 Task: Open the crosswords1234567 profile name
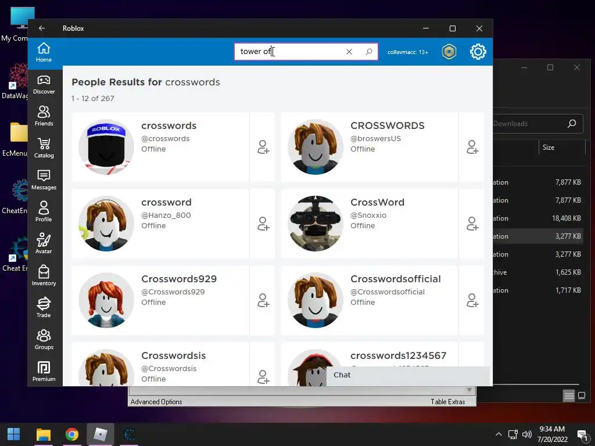coord(398,356)
